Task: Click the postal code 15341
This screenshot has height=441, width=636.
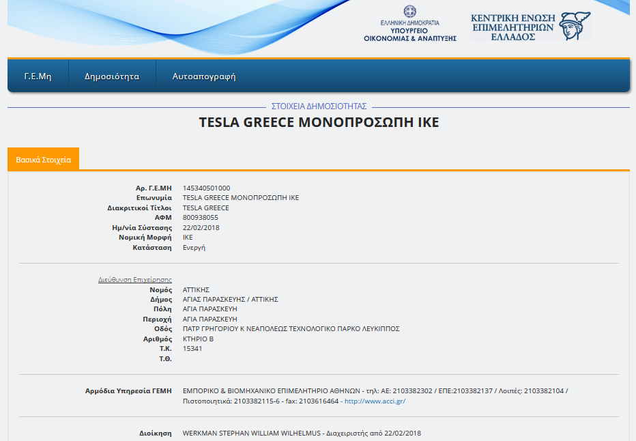Action: click(x=192, y=349)
